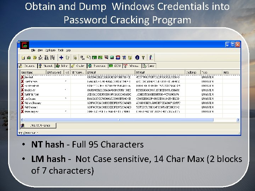Click the http URL in the status bar
The image size is (255, 191).
pos(28,133)
